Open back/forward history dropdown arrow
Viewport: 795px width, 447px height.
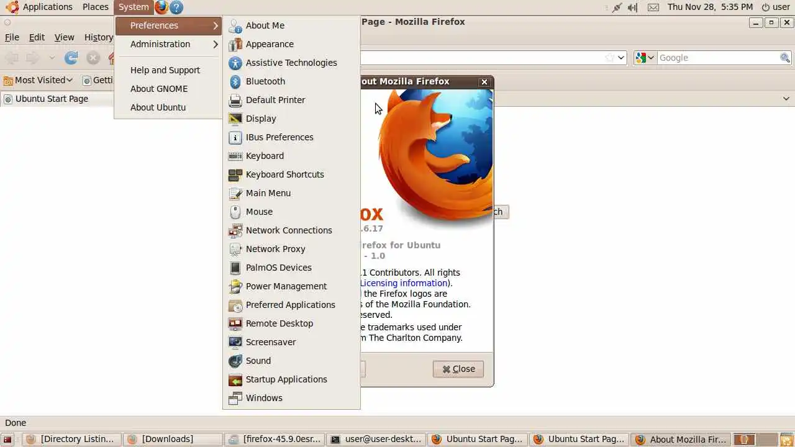click(x=52, y=58)
